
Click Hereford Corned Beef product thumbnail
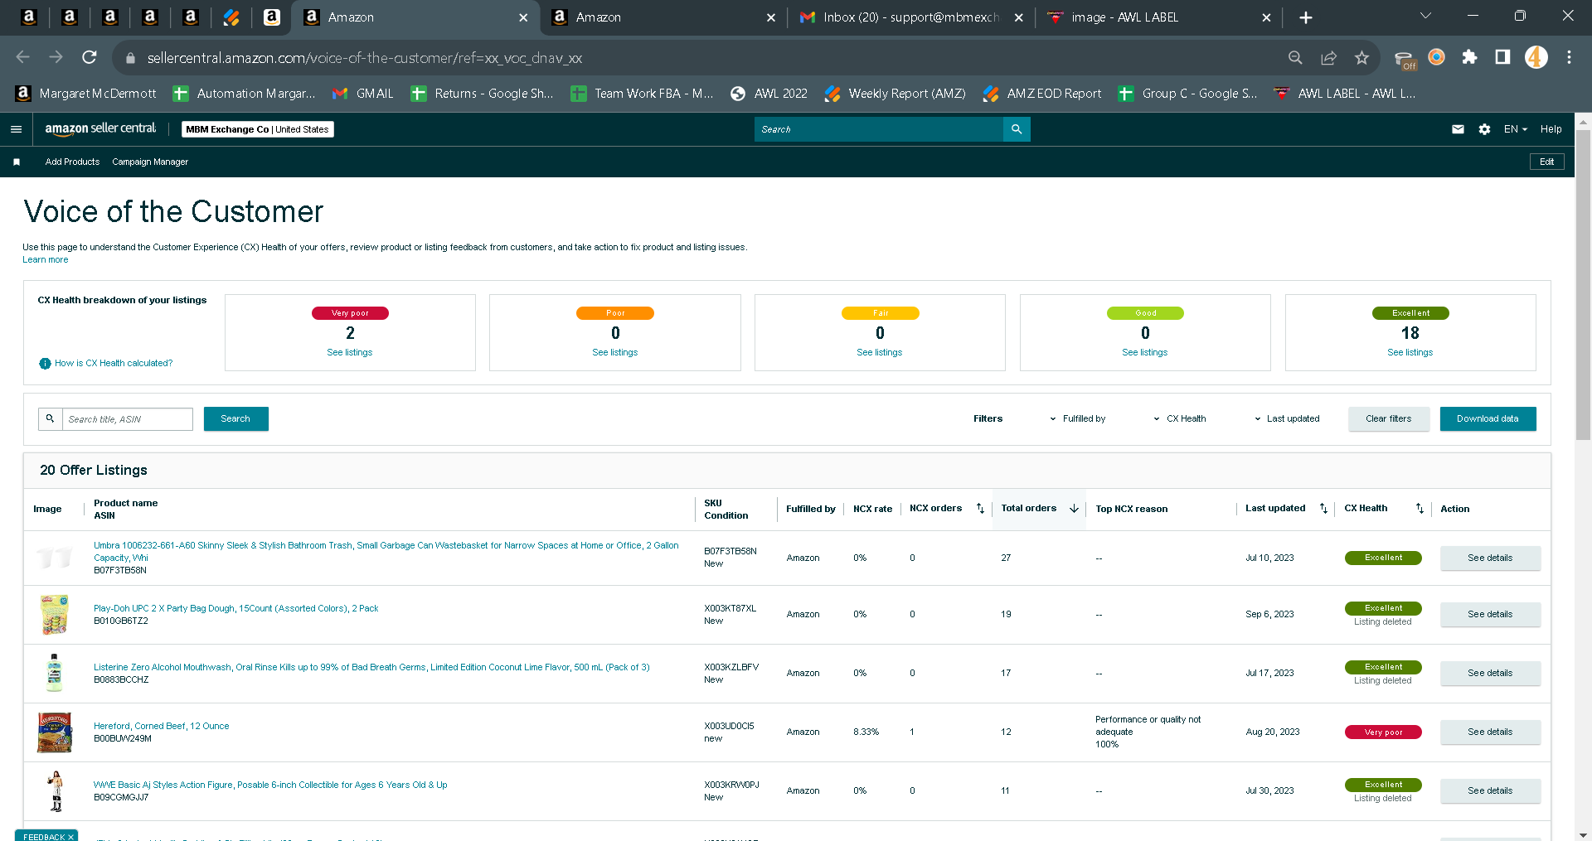point(55,732)
